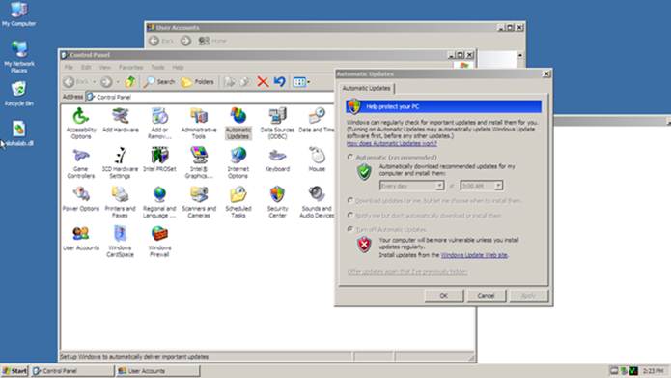Open the Help menu
This screenshot has width=671, height=378.
coord(178,68)
